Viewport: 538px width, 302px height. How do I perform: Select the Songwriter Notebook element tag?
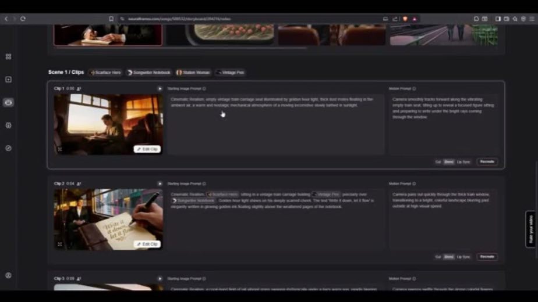(148, 73)
